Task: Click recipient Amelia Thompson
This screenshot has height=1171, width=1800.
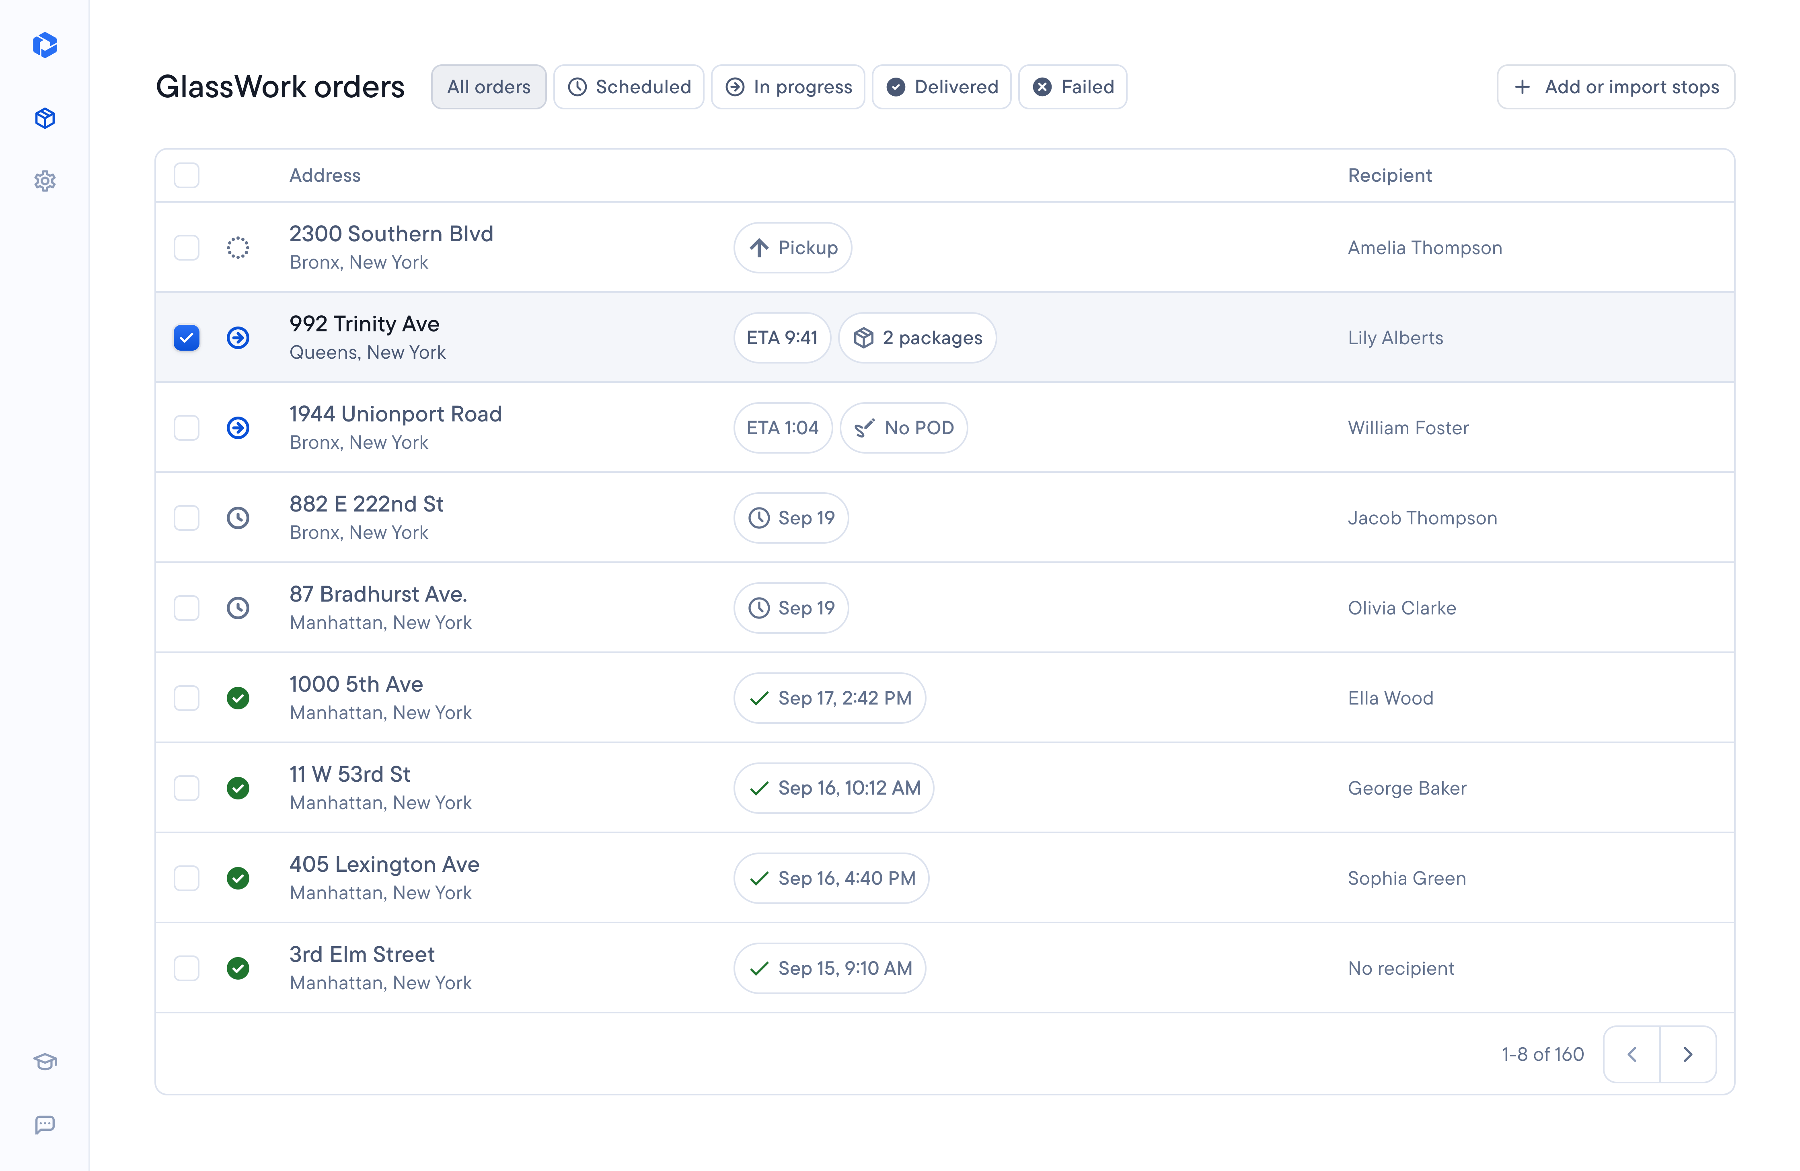Action: click(1425, 247)
